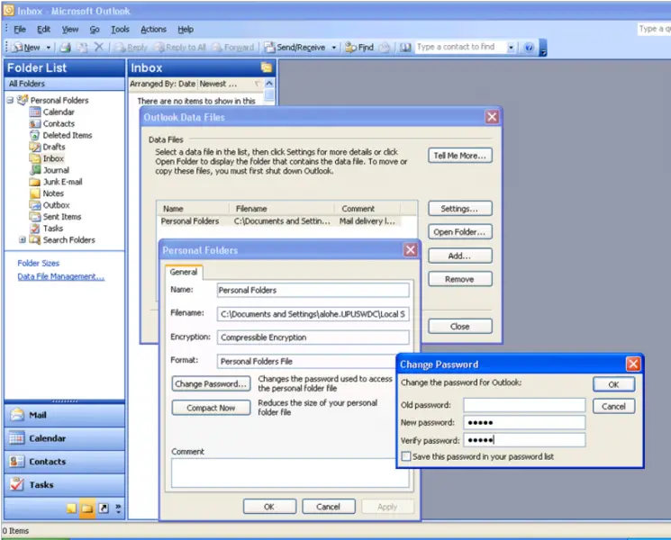Click the Data File Management link
Screen dimensions: 671x540
point(60,276)
